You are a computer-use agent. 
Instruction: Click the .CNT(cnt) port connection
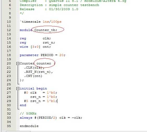coord(33,76)
